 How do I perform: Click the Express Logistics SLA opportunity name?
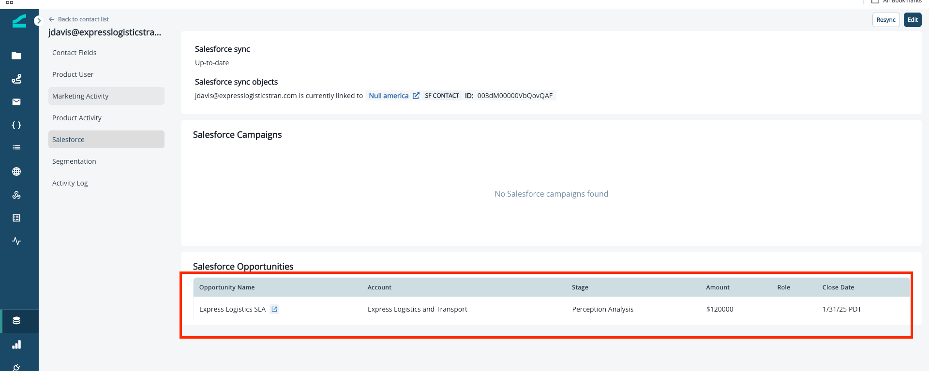coord(232,309)
